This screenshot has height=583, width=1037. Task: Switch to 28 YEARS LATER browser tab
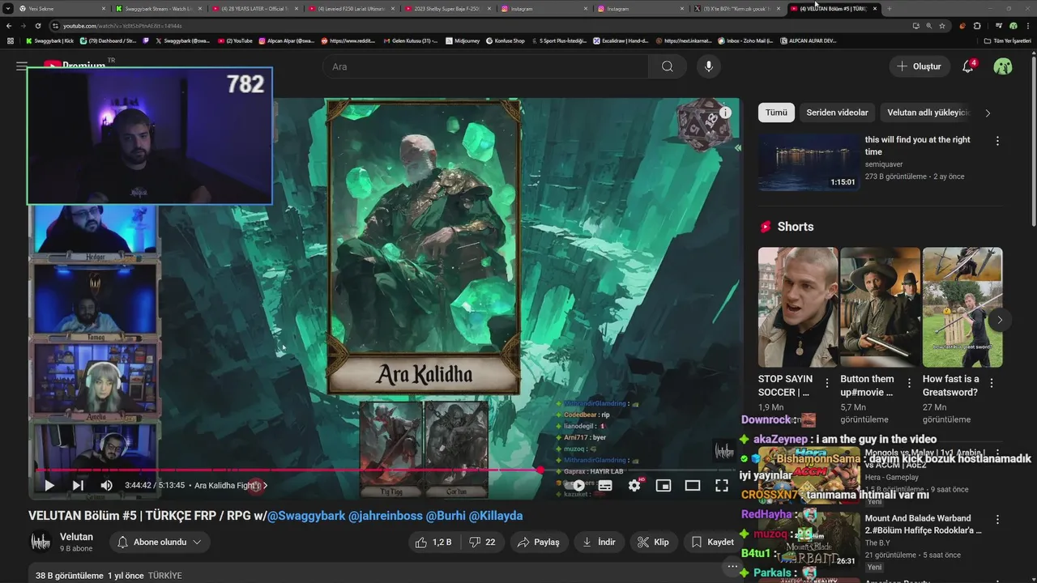click(254, 8)
